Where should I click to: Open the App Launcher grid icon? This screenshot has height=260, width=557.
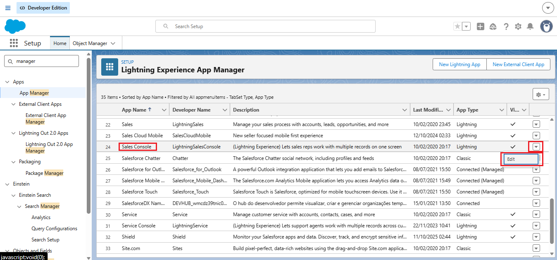tap(14, 43)
